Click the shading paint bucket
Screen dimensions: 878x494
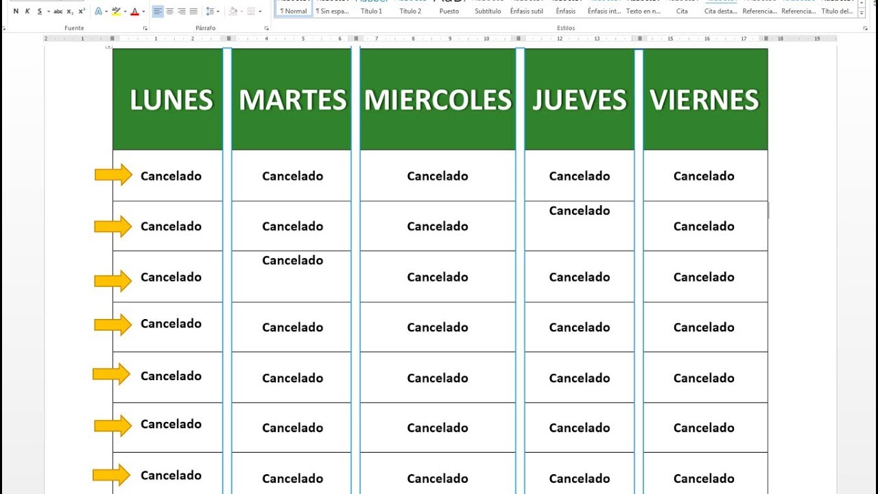[233, 12]
